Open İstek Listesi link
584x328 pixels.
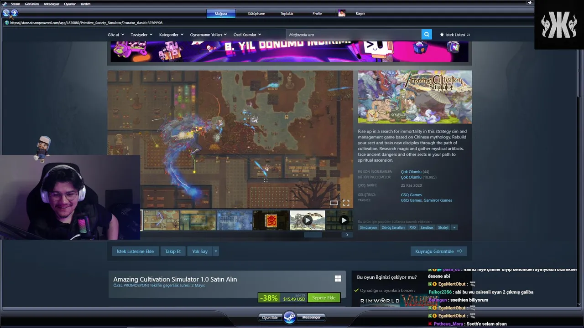coord(455,35)
